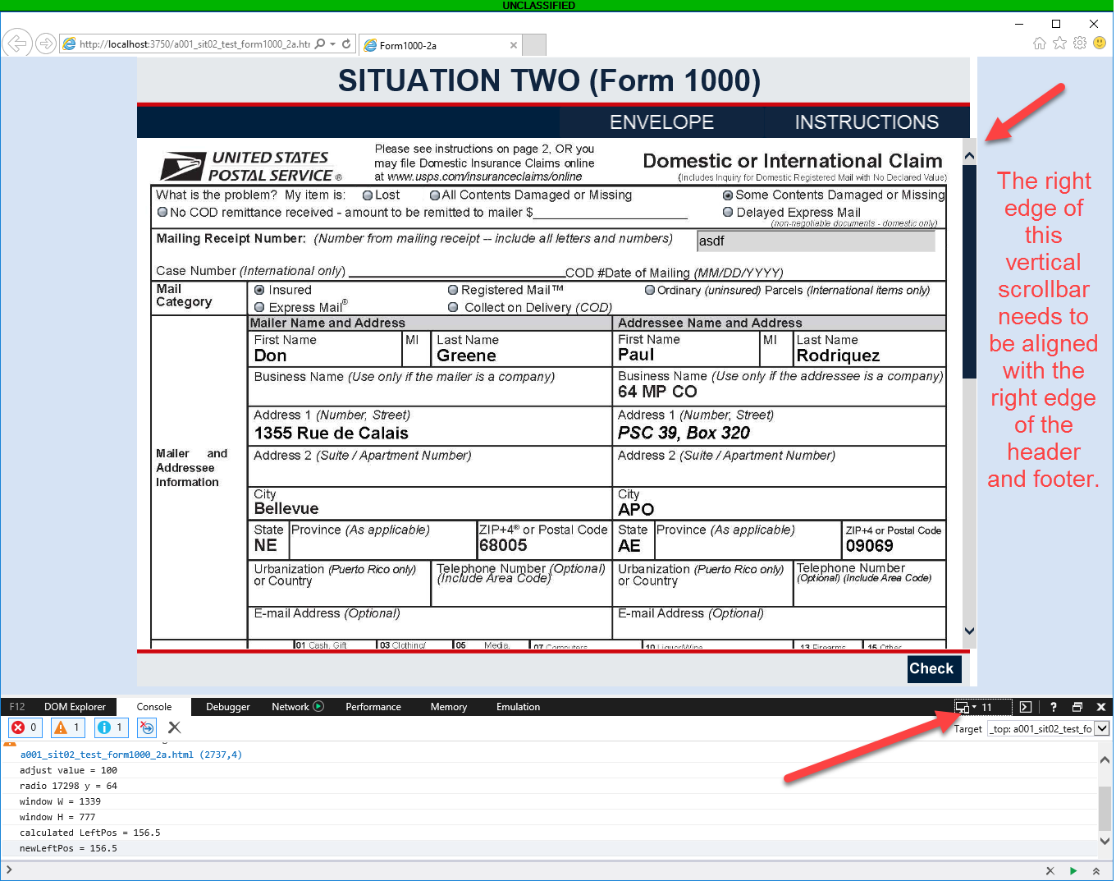Toggle the console warnings filter button
The image size is (1116, 881).
click(x=68, y=727)
